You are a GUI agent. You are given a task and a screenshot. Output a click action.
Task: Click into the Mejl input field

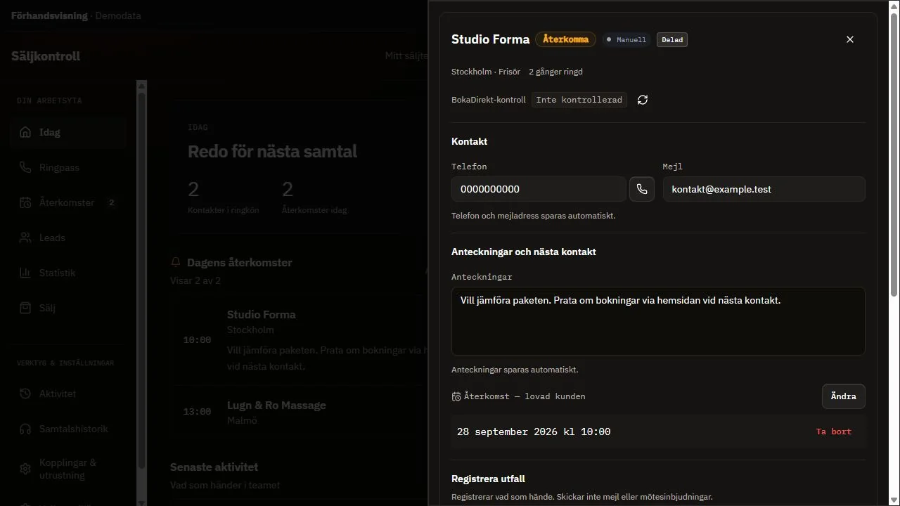[764, 189]
